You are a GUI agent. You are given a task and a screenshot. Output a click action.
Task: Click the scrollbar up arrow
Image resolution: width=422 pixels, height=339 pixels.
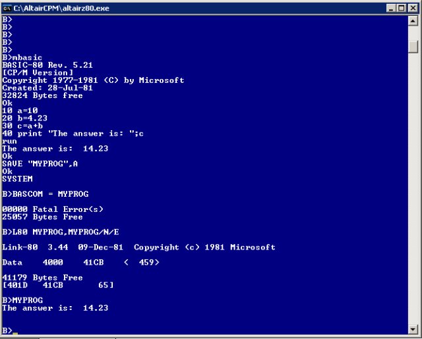click(413, 20)
